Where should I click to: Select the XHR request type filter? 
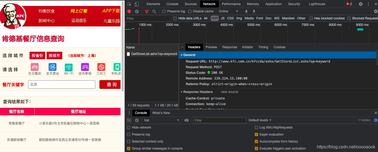(x=215, y=18)
